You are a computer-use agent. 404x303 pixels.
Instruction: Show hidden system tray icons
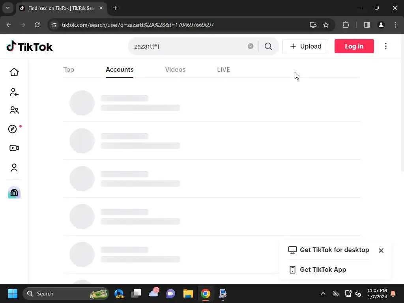323,294
